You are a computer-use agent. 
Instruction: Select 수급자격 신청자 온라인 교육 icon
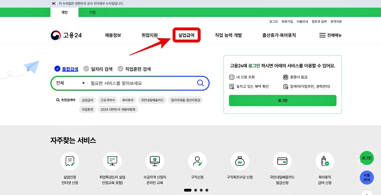click(155, 161)
